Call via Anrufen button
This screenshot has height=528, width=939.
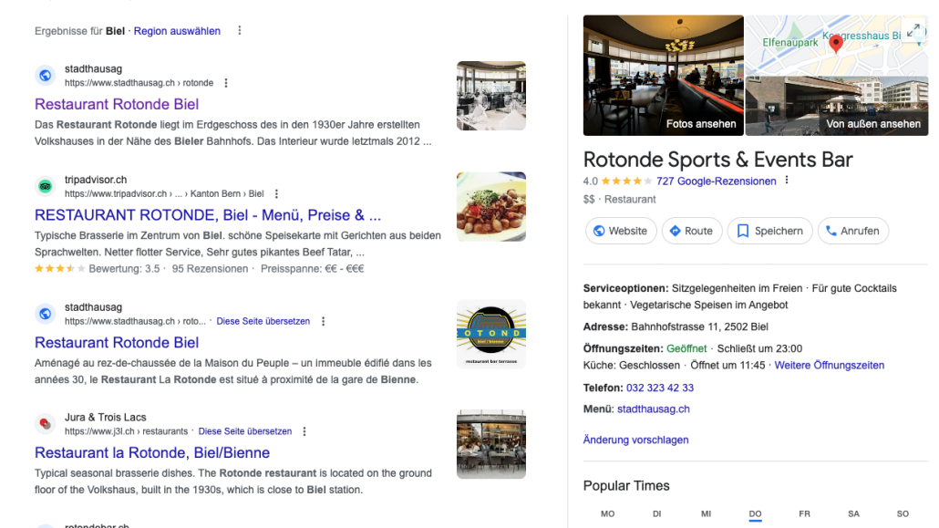[852, 231]
